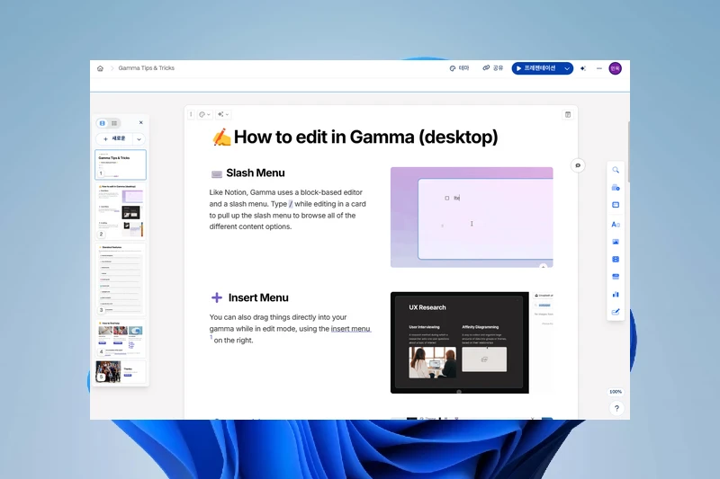Open the three-dot more menu in header
This screenshot has height=479, width=720.
click(598, 68)
